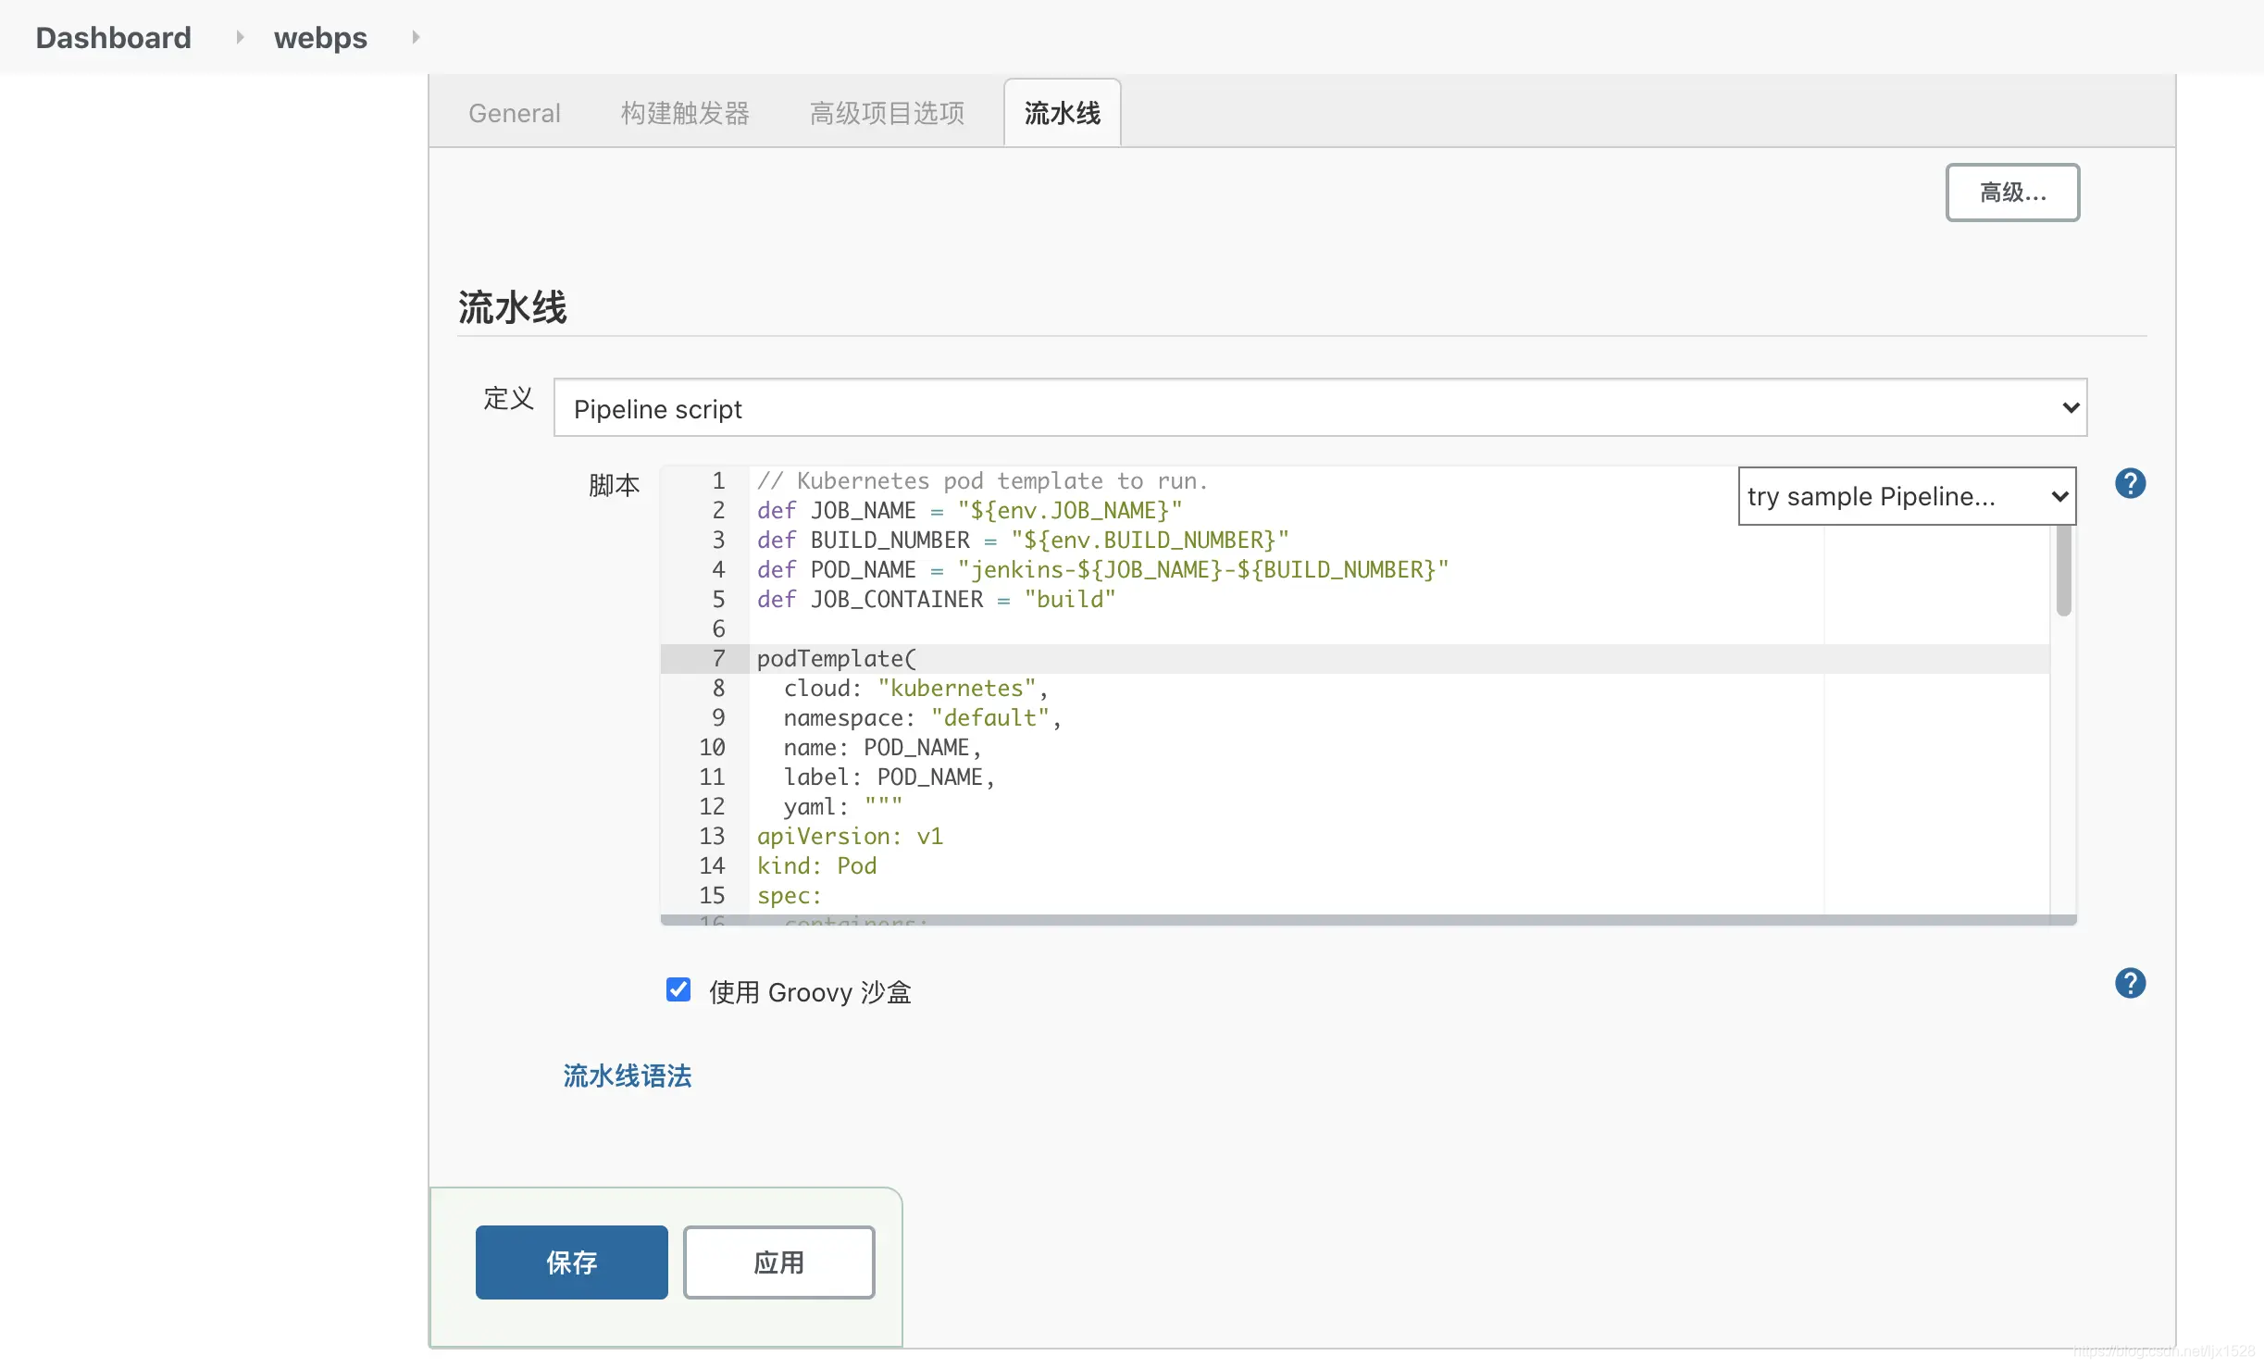The height and width of the screenshot is (1368, 2264).
Task: Toggle the 使用 Groovy 沙盒 checkbox
Action: (x=678, y=989)
